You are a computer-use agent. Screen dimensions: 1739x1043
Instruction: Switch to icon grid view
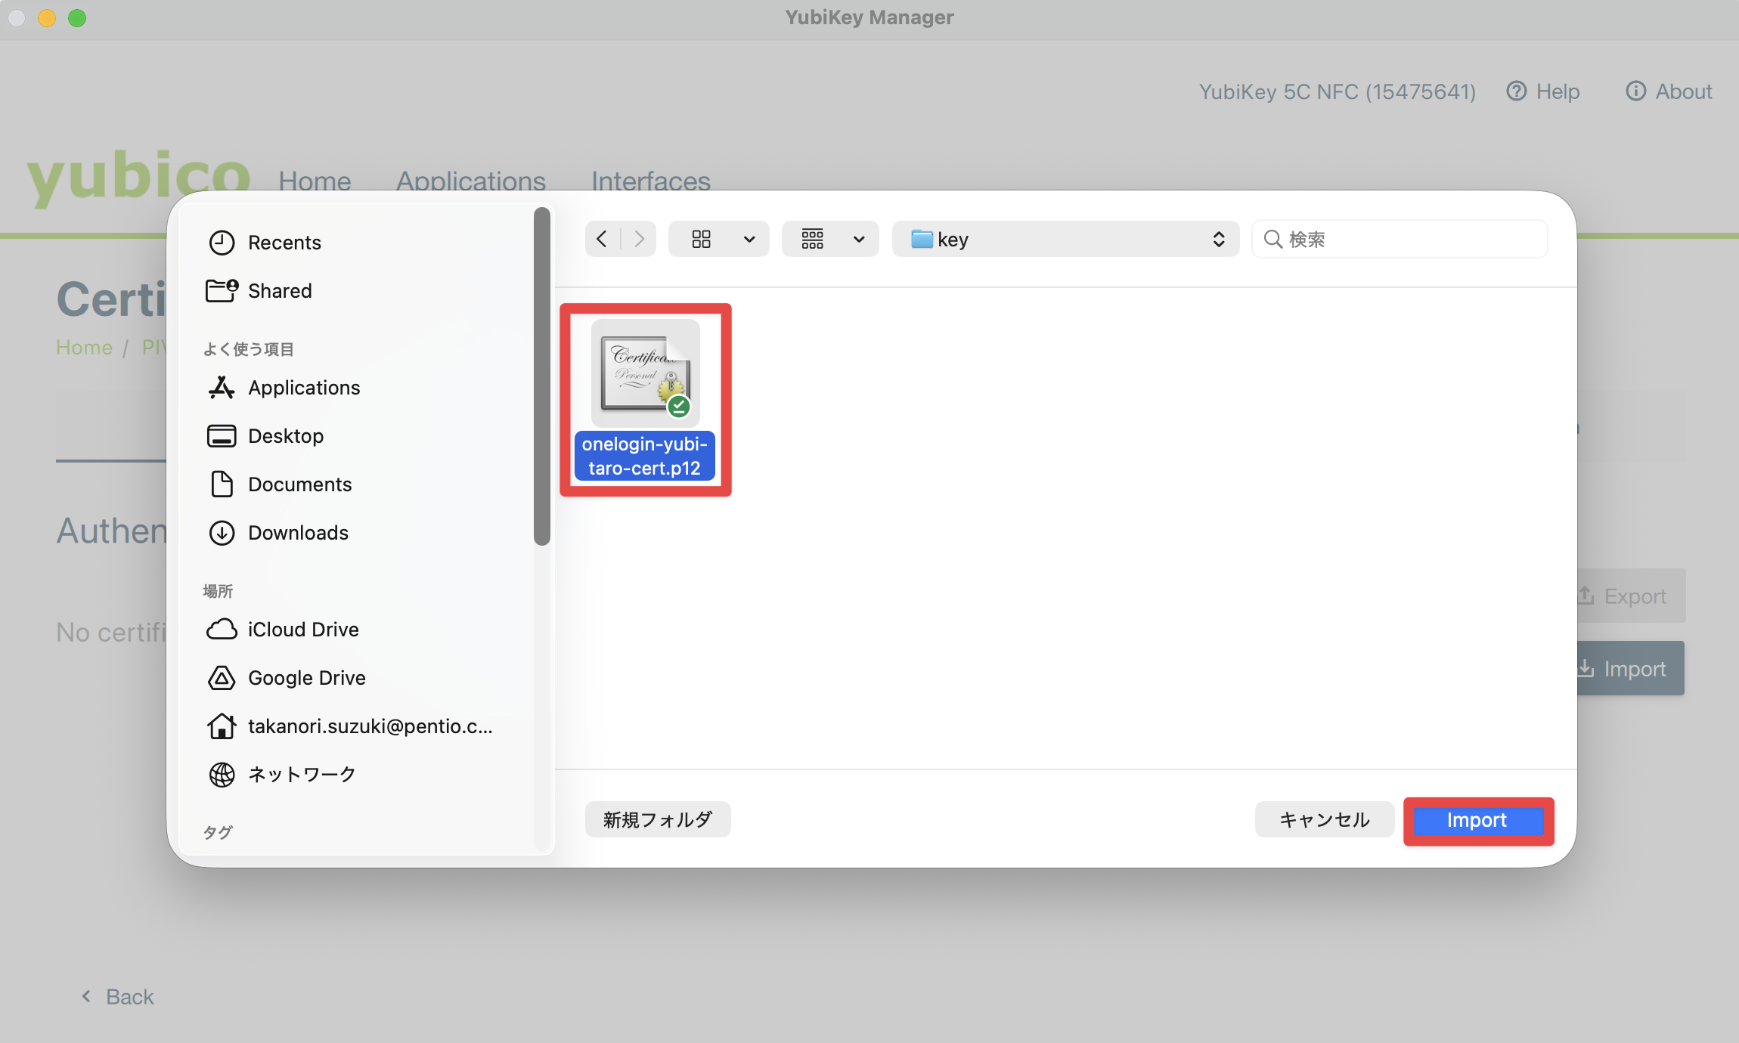pyautogui.click(x=702, y=239)
